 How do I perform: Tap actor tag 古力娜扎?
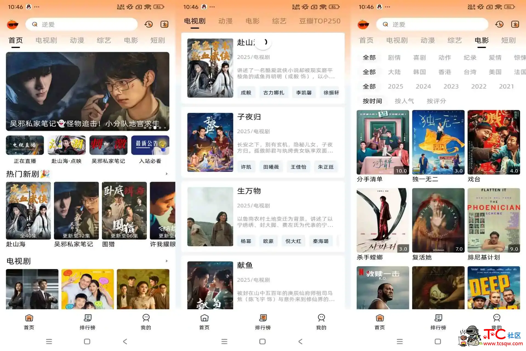pos(274,93)
